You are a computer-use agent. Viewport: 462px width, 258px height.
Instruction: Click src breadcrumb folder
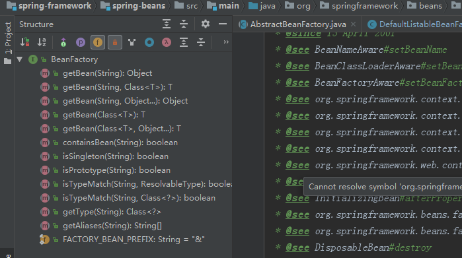[192, 5]
